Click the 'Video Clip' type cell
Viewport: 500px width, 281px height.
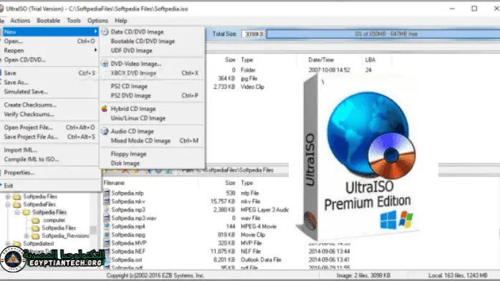tap(252, 87)
